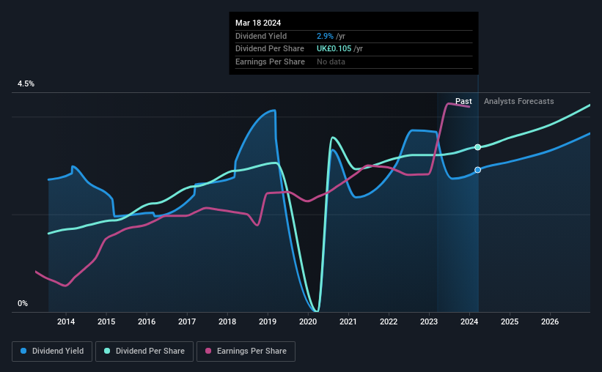Image resolution: width=602 pixels, height=372 pixels.
Task: Toggle the Dividend Yield legend button
Action: (52, 351)
